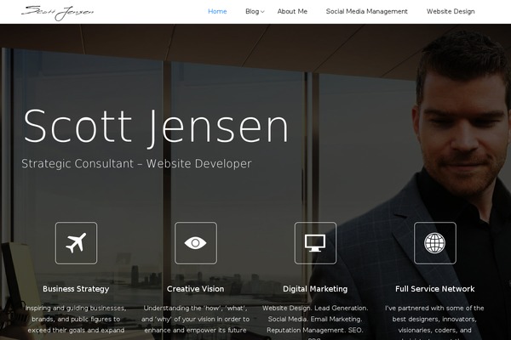Click text 'Understanding the how, what,'
This screenshot has height=340, width=511.
pyautogui.click(x=196, y=308)
